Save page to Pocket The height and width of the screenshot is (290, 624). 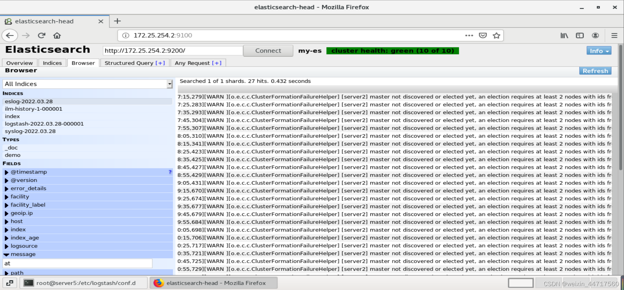coord(483,35)
